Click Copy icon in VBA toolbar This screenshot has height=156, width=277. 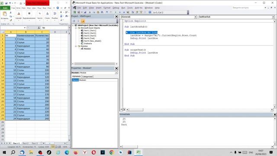(x=94, y=12)
